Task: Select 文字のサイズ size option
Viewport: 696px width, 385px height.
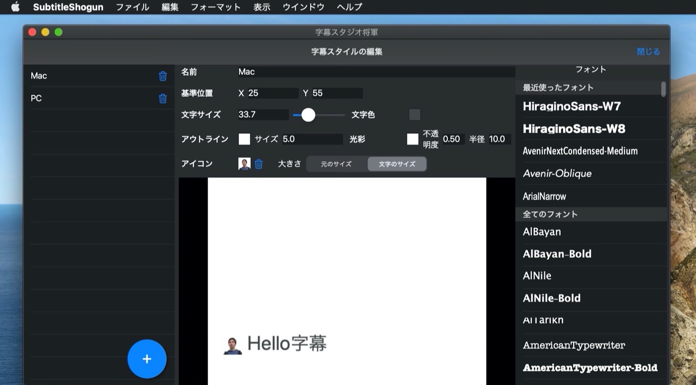Action: 397,164
